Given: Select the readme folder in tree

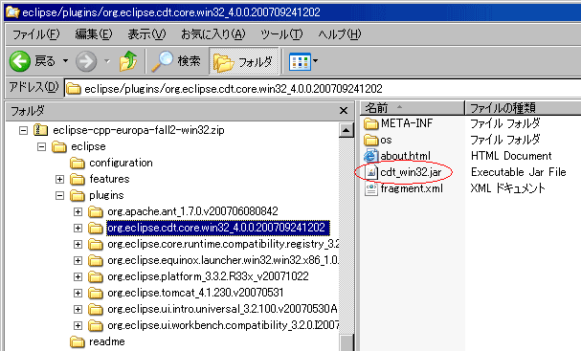Looking at the screenshot, I should point(106,341).
